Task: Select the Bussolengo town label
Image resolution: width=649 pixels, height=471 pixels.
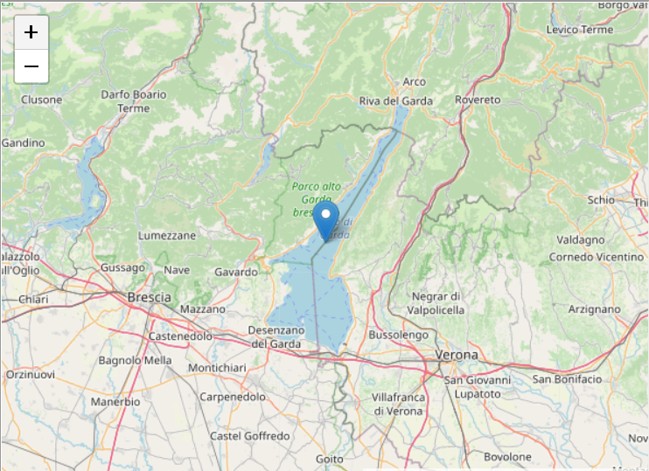Action: (398, 335)
